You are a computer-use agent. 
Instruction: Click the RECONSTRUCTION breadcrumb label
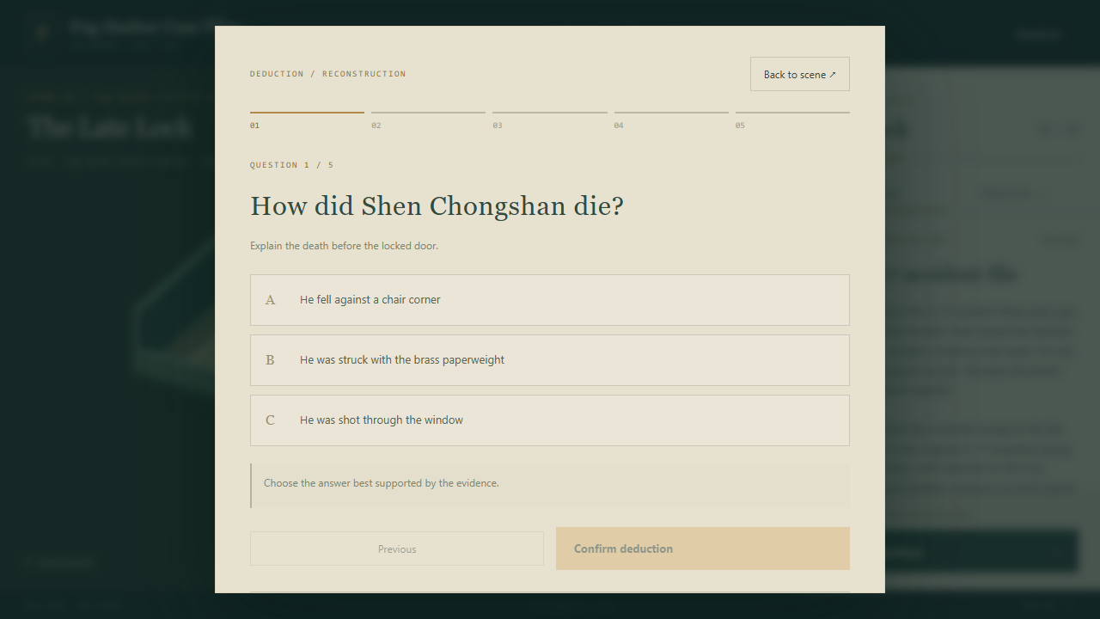[x=364, y=74]
